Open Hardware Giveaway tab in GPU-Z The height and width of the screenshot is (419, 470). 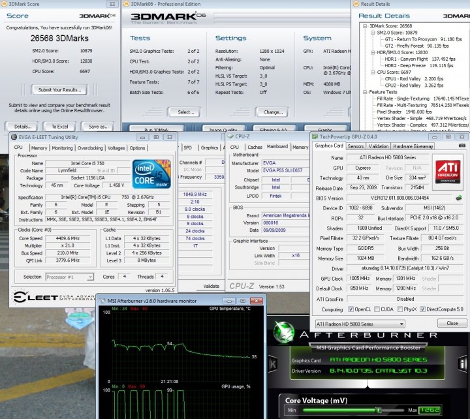tap(413, 146)
